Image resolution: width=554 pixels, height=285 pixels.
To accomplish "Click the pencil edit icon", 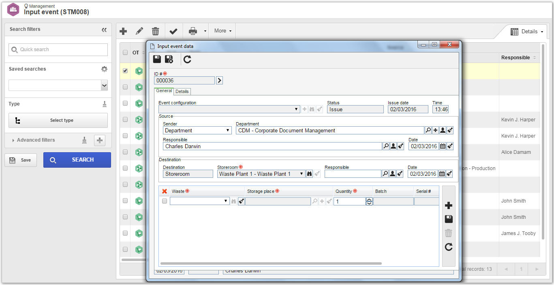I will (x=139, y=31).
